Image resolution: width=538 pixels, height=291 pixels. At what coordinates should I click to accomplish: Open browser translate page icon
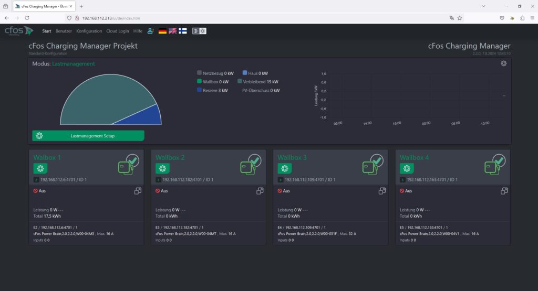[451, 18]
